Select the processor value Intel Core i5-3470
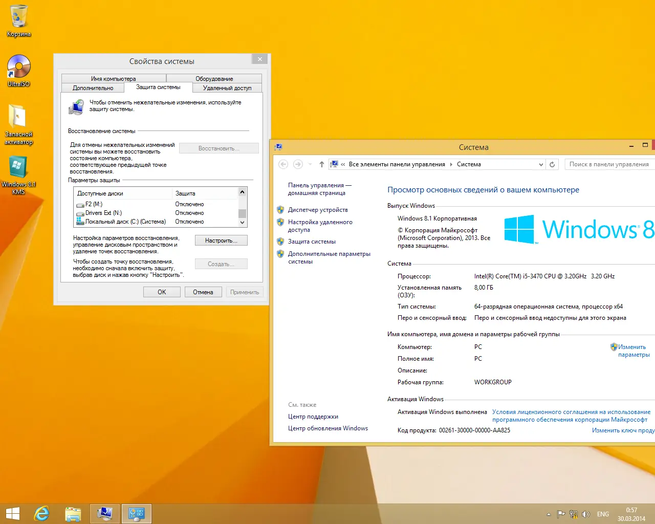 [x=544, y=276]
